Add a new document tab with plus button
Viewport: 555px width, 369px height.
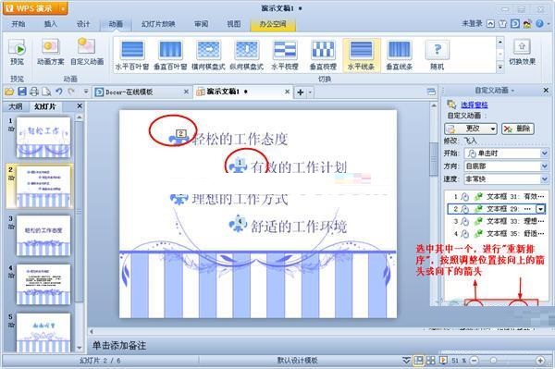(300, 92)
